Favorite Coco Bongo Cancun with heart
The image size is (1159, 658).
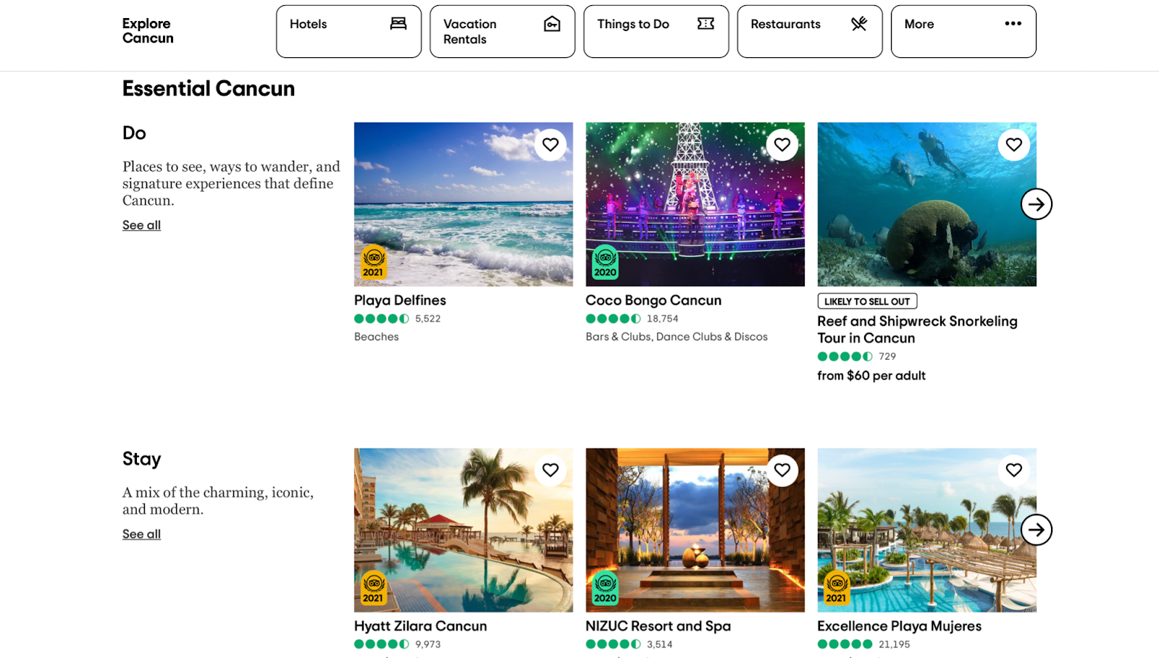tap(782, 145)
